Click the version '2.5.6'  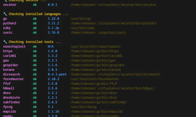(x=53, y=88)
